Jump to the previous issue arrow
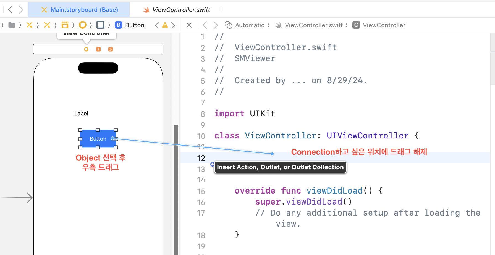Screen dimensions: 495x255 tap(157, 25)
